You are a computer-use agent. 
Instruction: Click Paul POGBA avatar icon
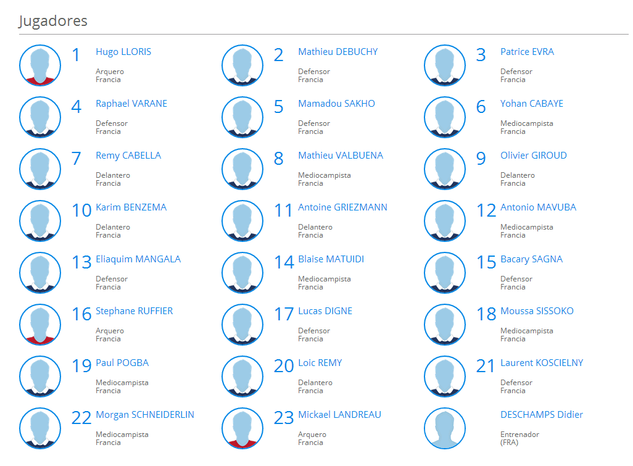pyautogui.click(x=40, y=377)
